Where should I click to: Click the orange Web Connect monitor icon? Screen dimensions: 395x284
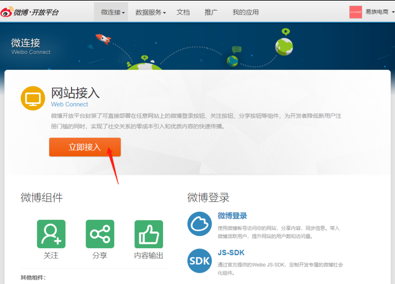pos(33,98)
